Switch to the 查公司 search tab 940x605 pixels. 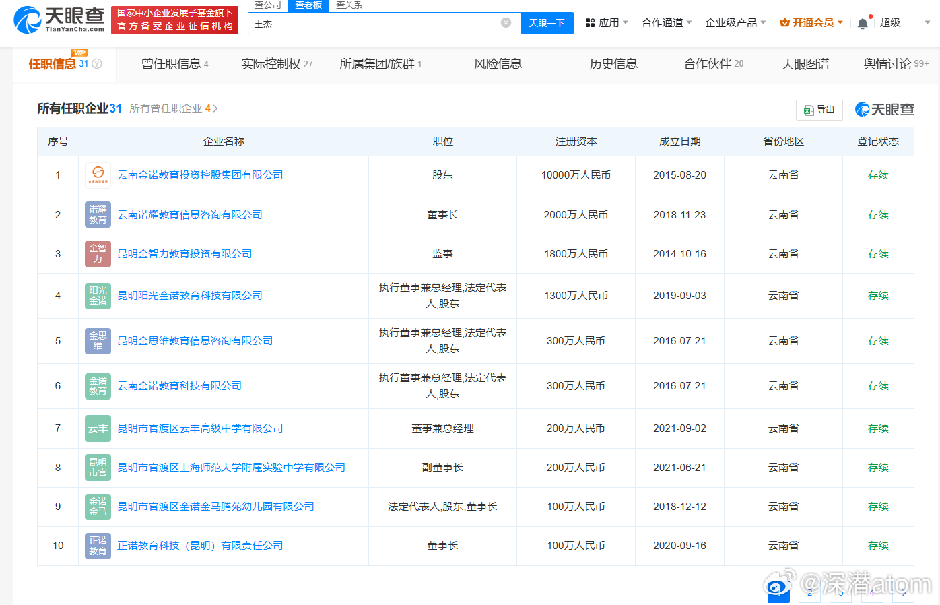tap(268, 5)
